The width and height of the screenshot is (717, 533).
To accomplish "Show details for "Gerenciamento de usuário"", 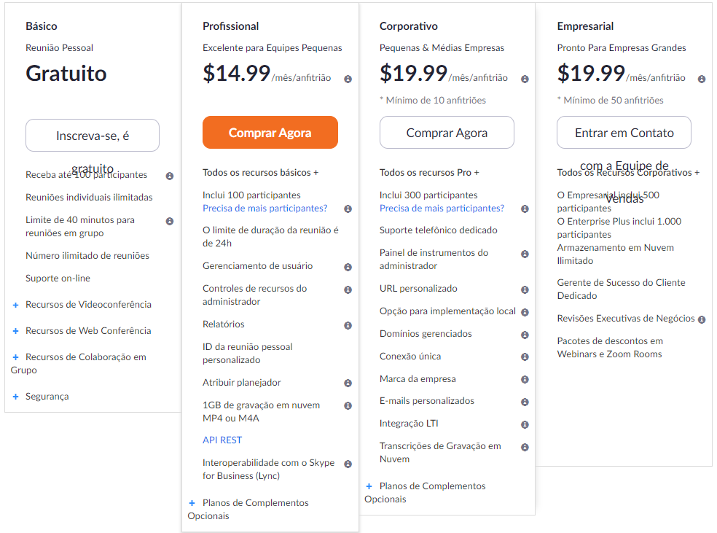I will tap(348, 268).
